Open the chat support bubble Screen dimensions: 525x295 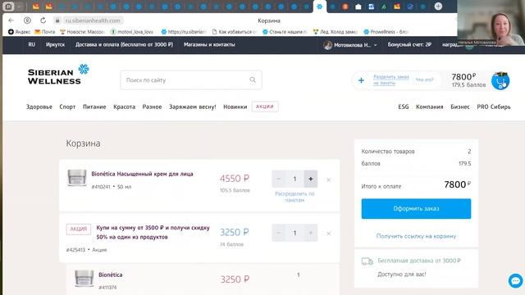(x=515, y=280)
